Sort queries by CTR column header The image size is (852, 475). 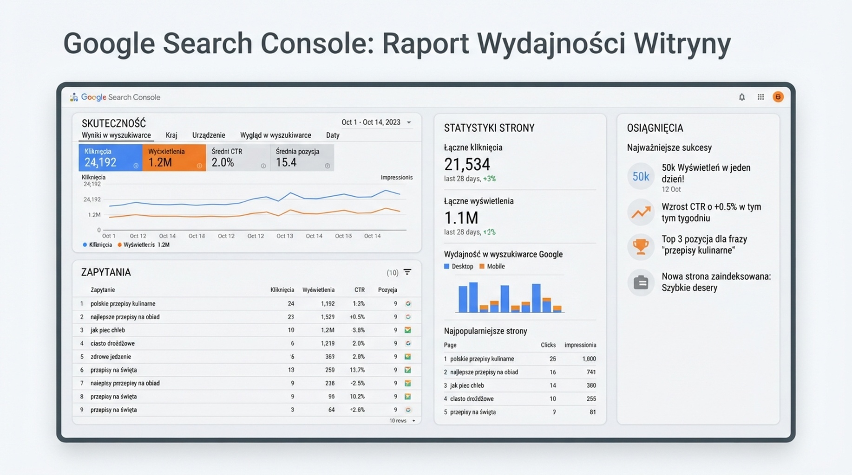tap(360, 290)
